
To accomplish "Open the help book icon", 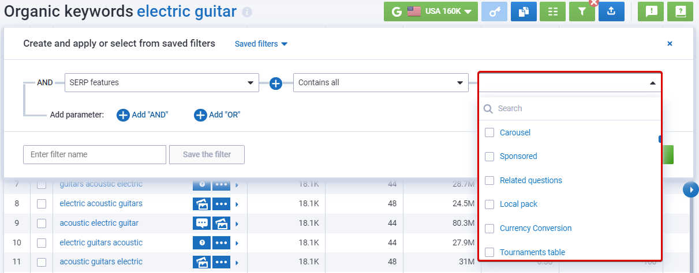I will coord(680,12).
